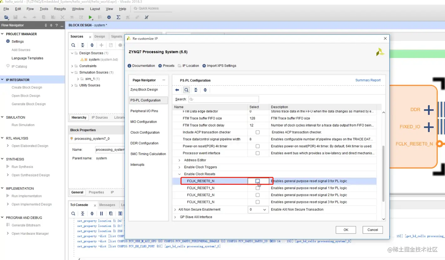The image size is (445, 260).
Task: Open the Tools menu
Action: (44, 9)
